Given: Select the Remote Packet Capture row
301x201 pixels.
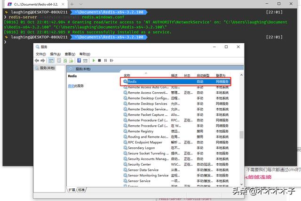Looking at the screenshot, I should tap(175, 115).
